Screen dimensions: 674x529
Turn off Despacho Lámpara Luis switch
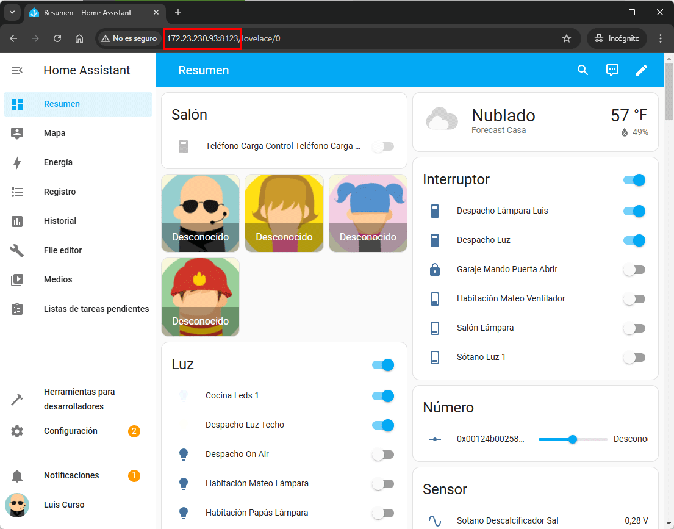coord(634,211)
